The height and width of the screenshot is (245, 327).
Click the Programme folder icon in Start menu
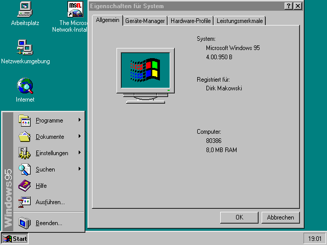click(25, 120)
